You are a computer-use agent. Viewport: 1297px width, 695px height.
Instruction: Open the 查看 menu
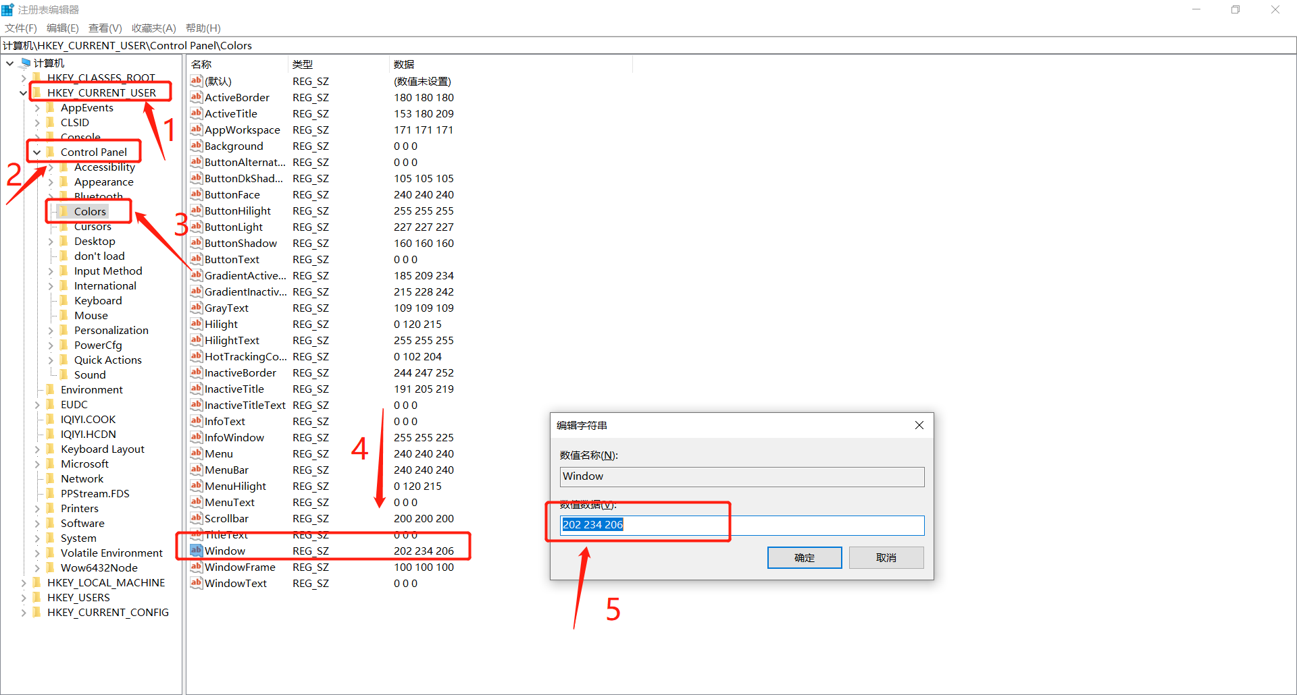[104, 28]
